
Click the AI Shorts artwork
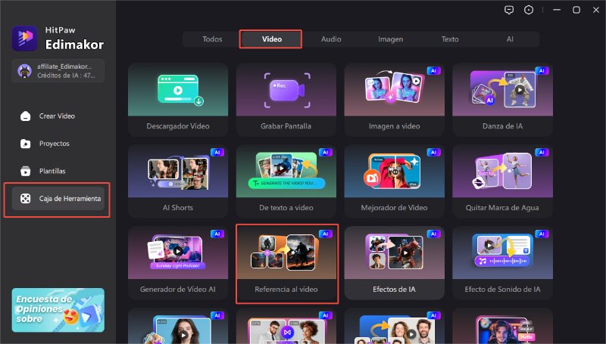tap(178, 172)
